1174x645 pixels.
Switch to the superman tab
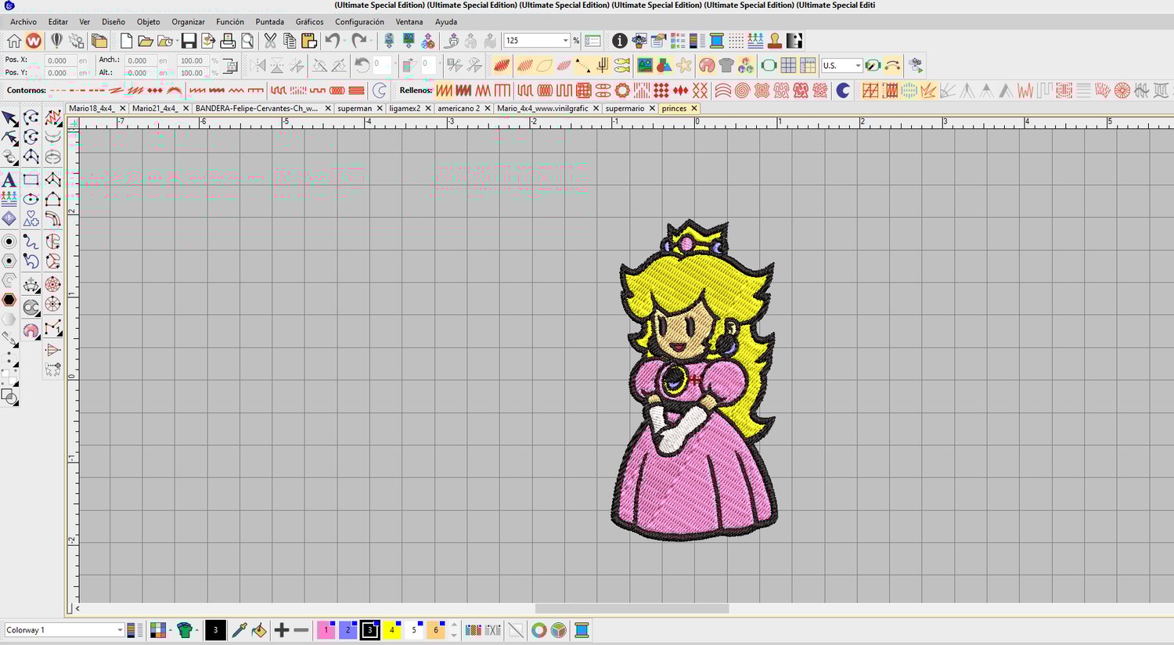[355, 109]
